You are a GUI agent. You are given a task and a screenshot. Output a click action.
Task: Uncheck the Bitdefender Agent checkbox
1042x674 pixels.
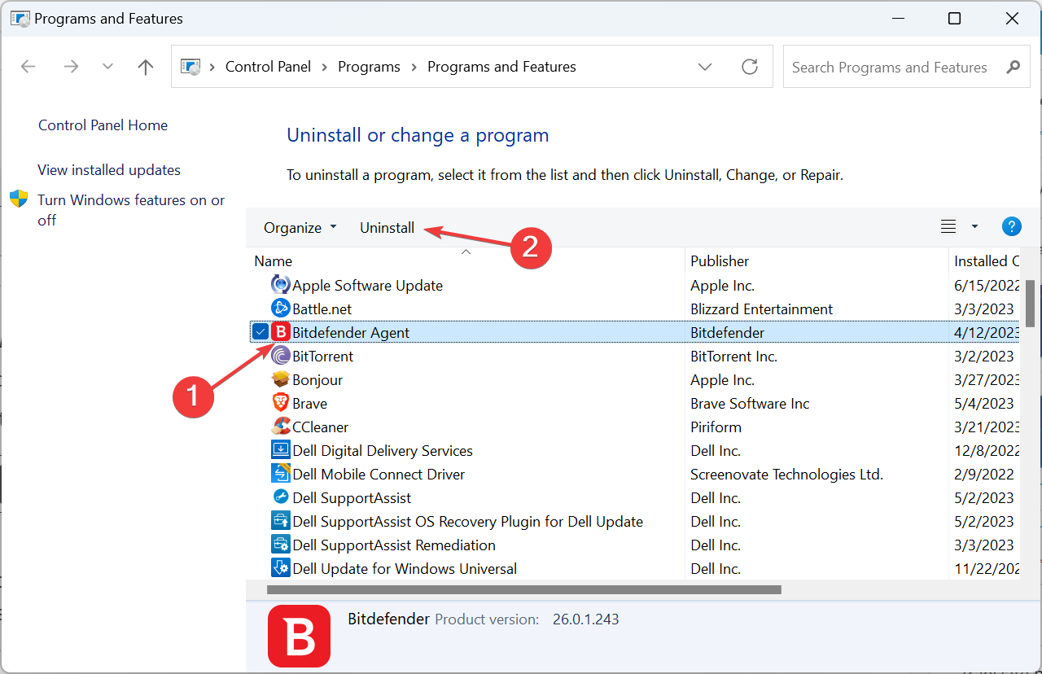(260, 331)
